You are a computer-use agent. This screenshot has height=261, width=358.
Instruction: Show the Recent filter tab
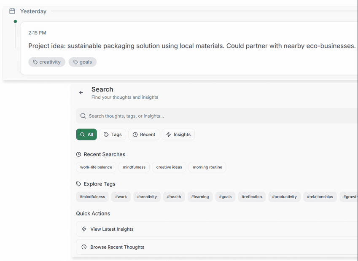144,135
